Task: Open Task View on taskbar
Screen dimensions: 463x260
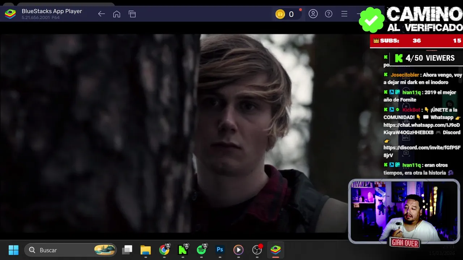Action: [127, 250]
